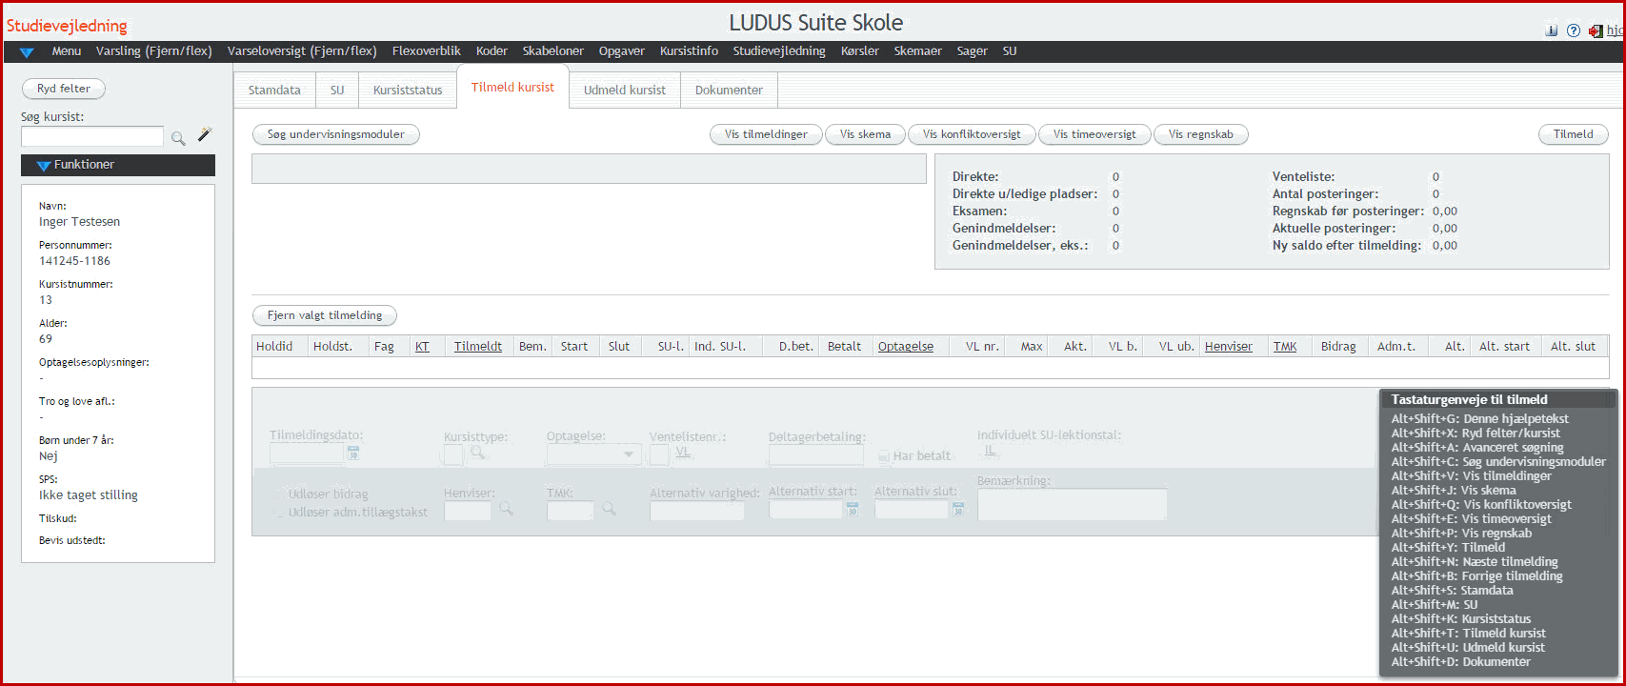Click the info icon in the header

[x=1552, y=30]
